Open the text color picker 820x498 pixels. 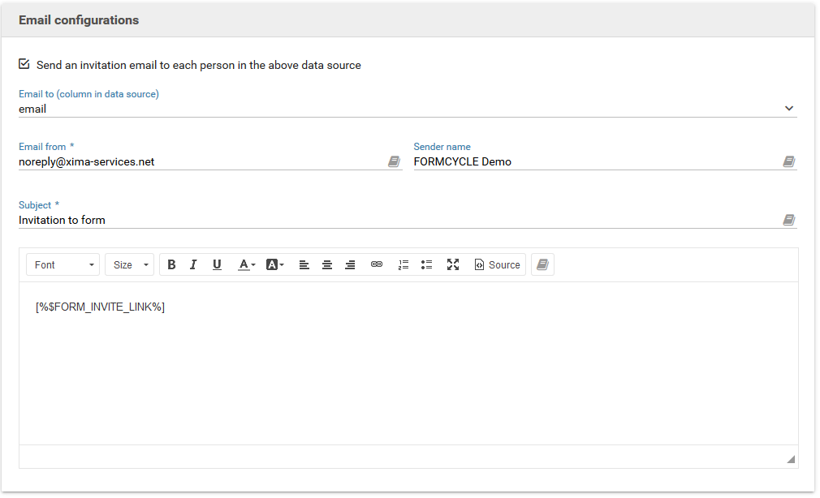(246, 265)
